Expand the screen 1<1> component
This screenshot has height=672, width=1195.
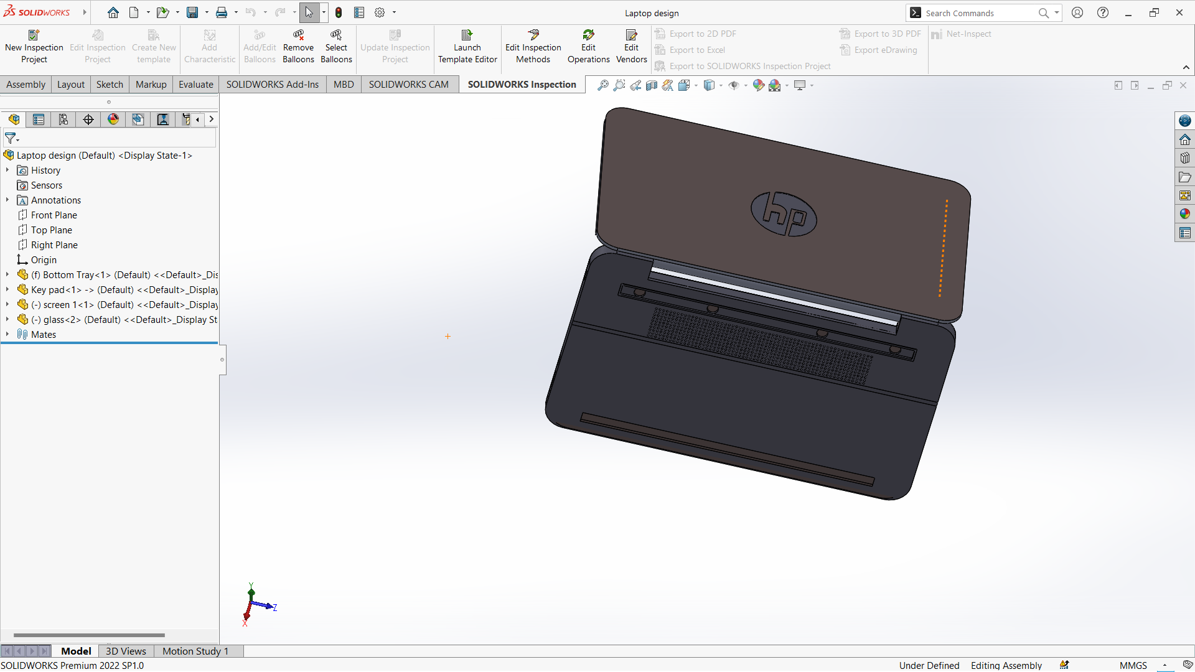pos(7,304)
